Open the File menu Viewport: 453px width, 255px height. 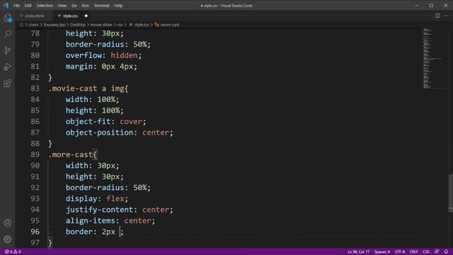pyautogui.click(x=16, y=6)
